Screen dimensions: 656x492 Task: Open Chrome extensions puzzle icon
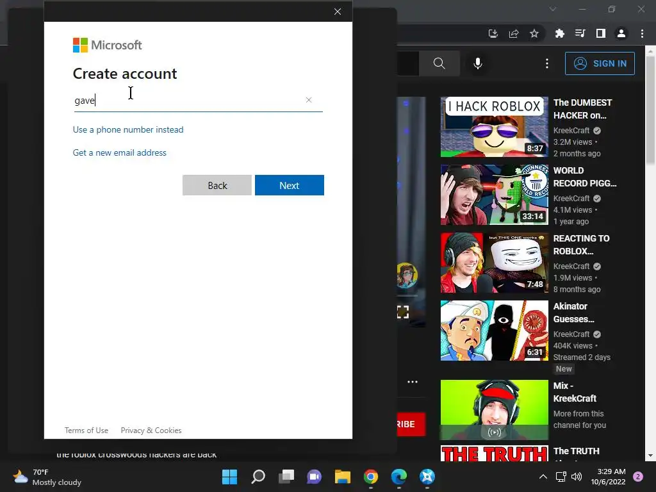[x=559, y=33]
